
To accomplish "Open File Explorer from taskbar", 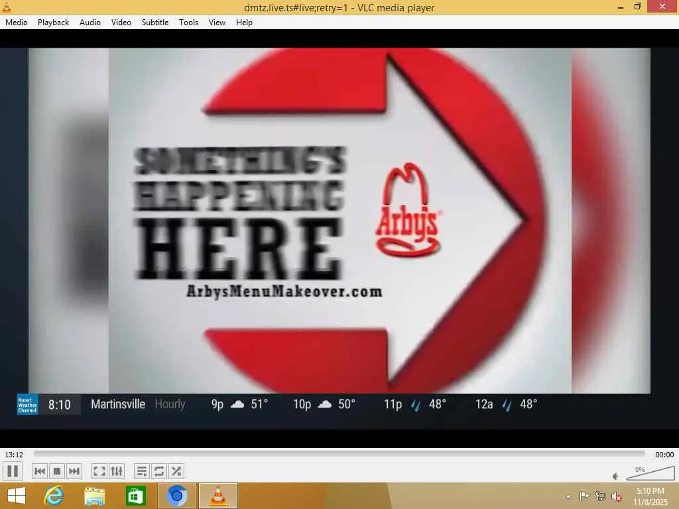I will [94, 496].
